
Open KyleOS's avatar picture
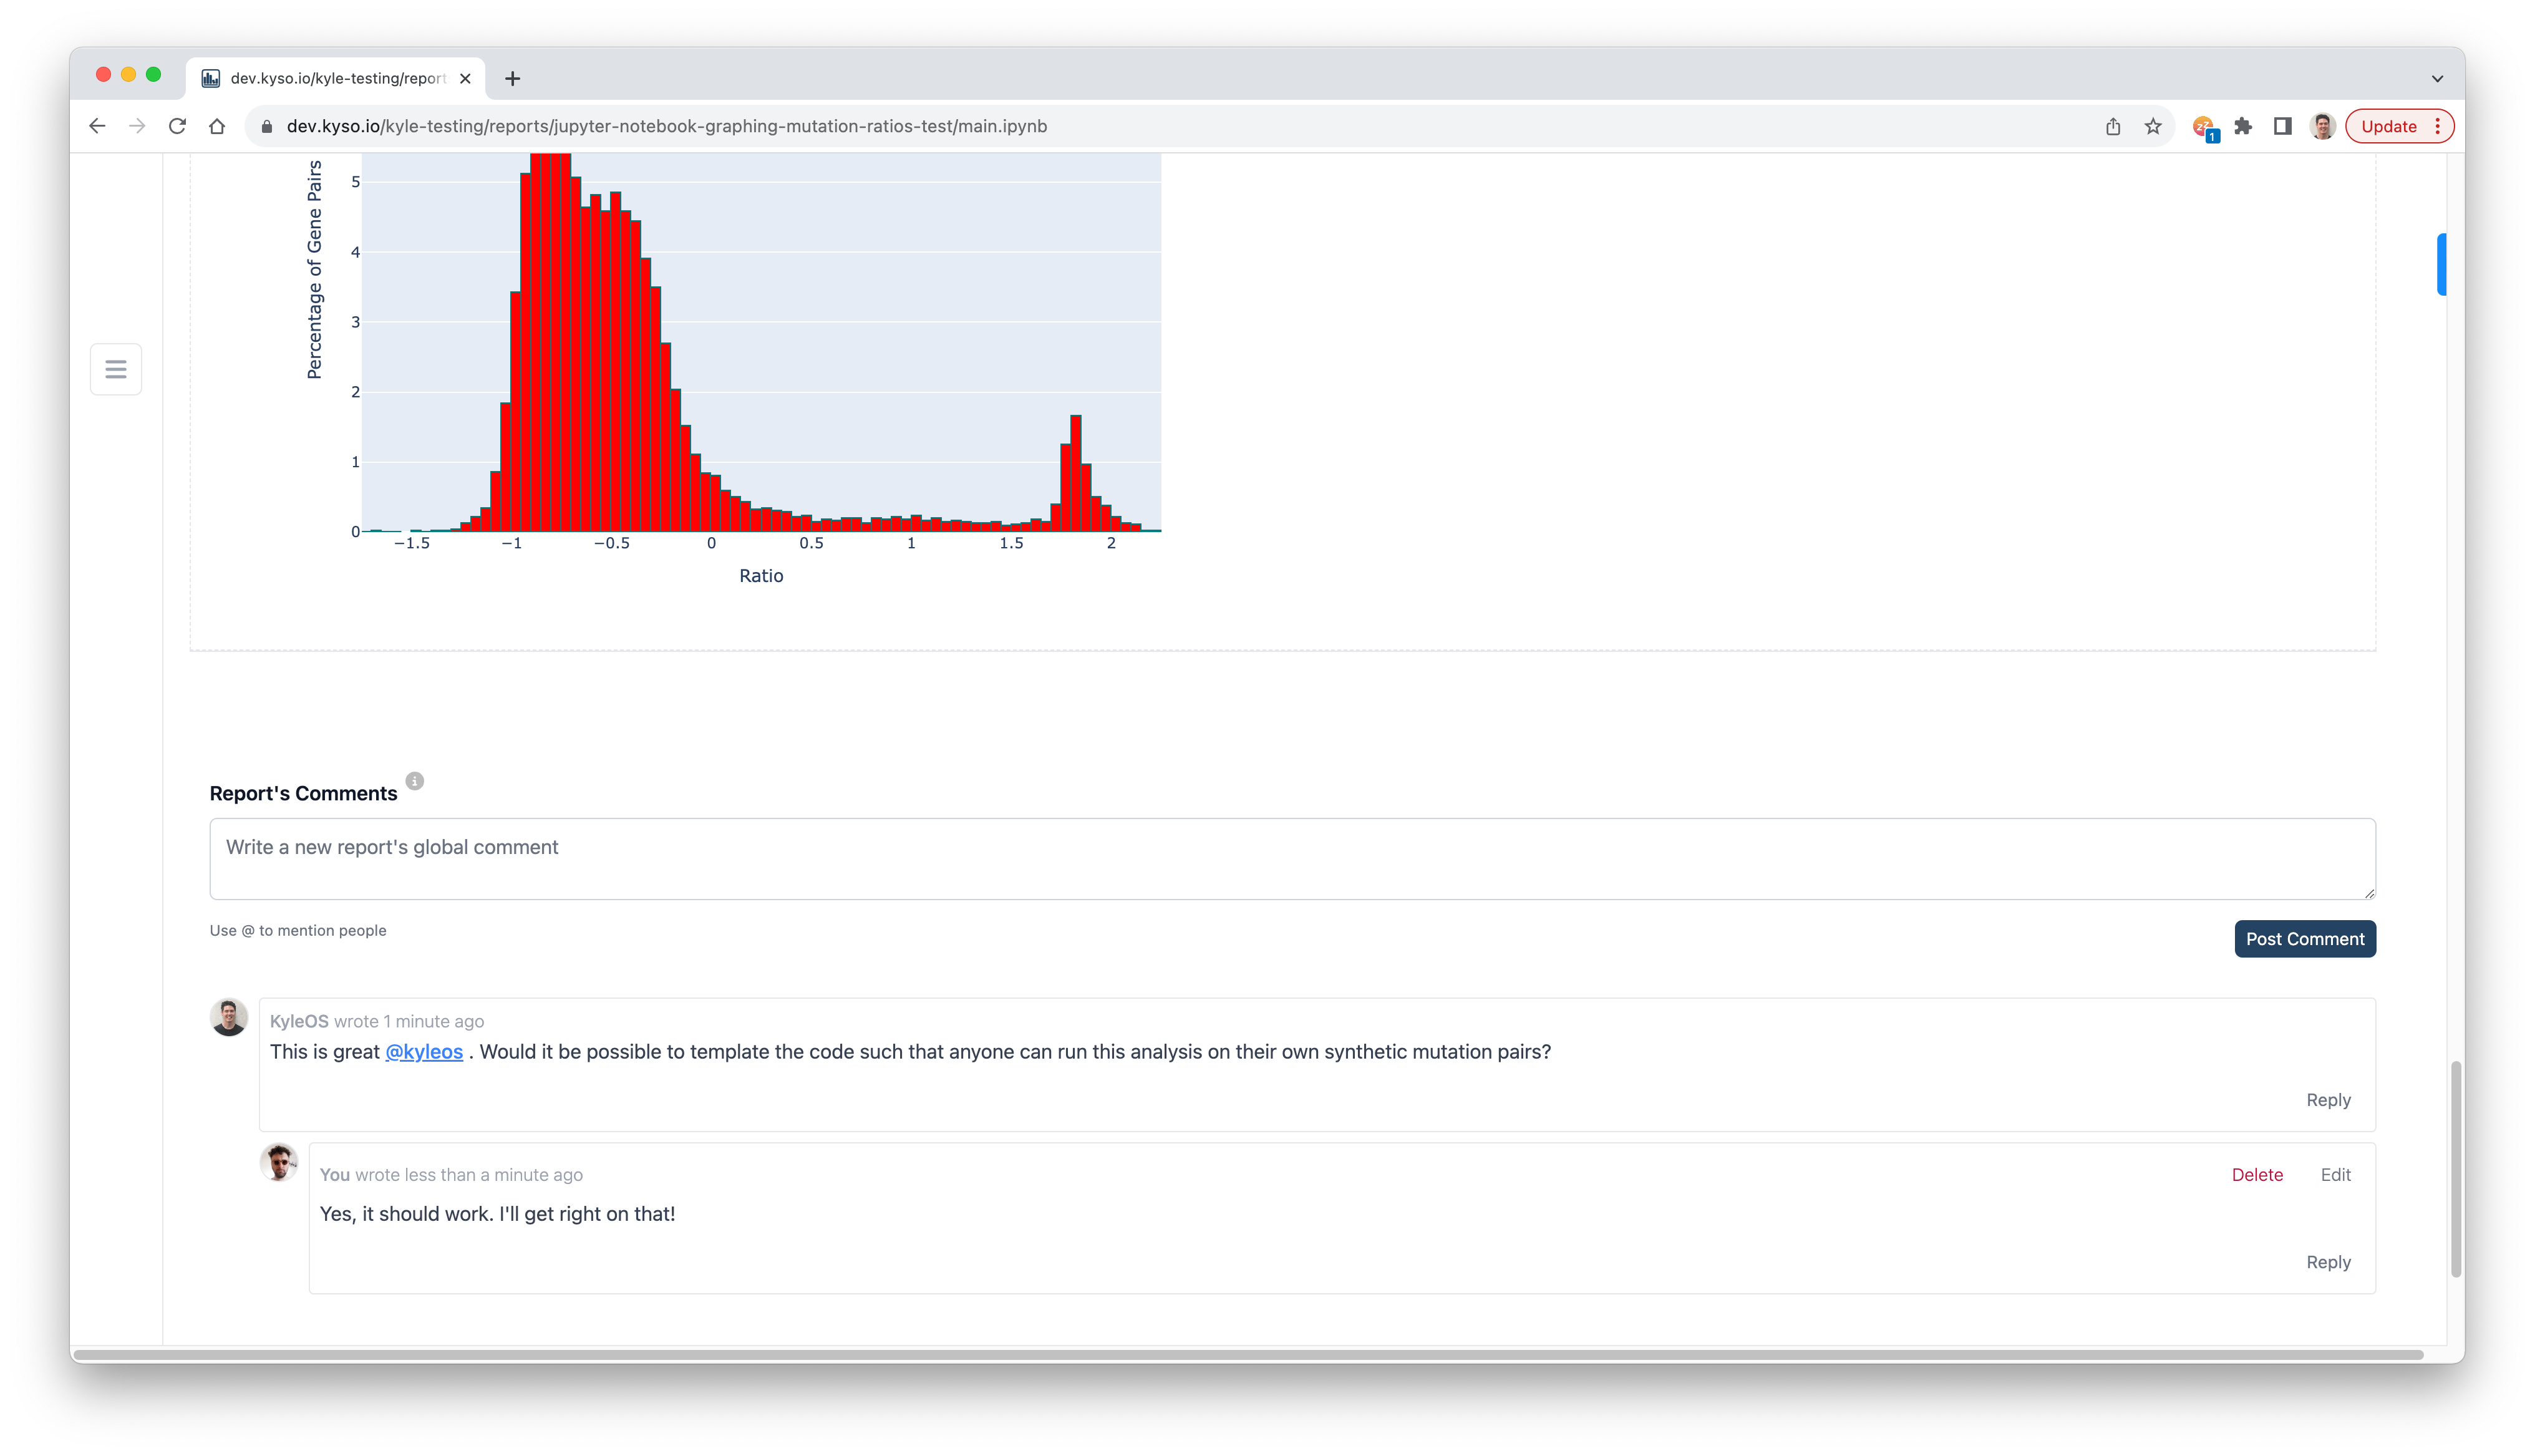tap(229, 1016)
